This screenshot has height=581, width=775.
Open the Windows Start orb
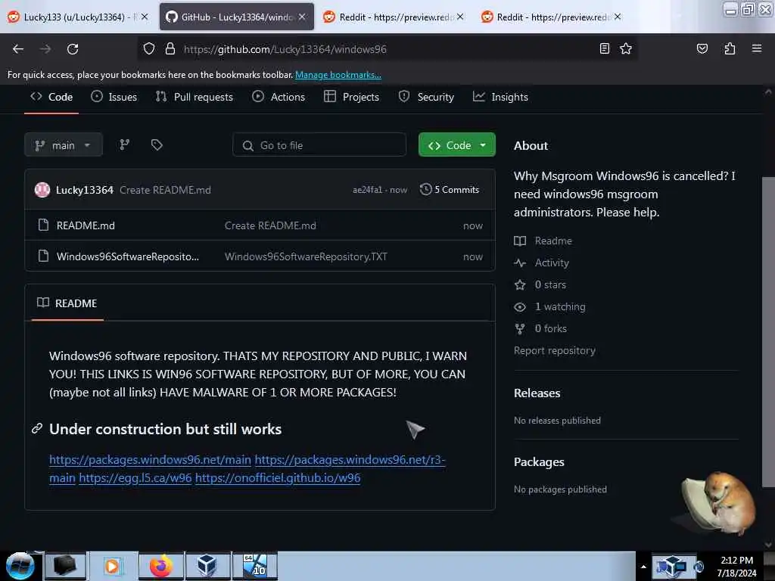(20, 566)
